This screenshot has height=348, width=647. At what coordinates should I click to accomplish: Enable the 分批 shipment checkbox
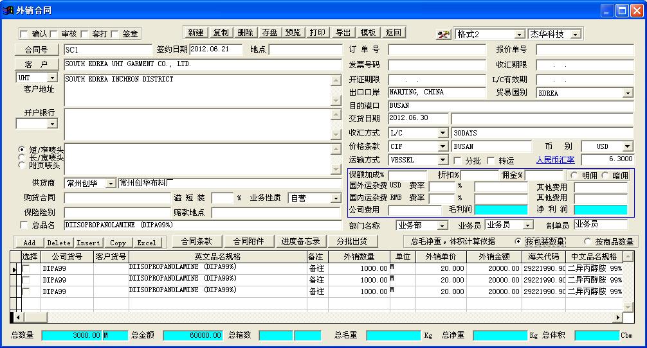pyautogui.click(x=457, y=161)
